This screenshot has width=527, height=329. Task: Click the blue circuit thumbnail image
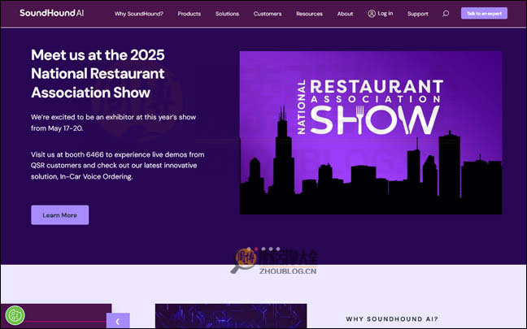(x=231, y=316)
